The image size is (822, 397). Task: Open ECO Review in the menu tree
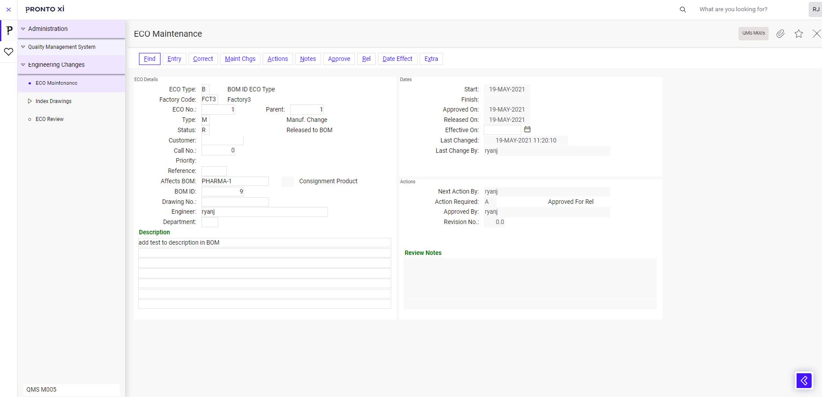click(x=49, y=119)
